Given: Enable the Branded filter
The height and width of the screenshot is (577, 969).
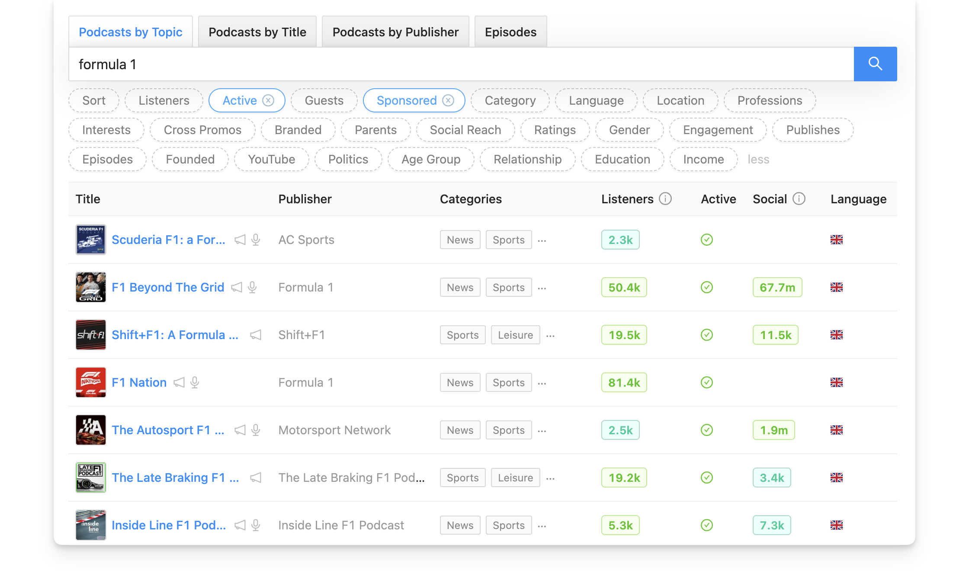Looking at the screenshot, I should pyautogui.click(x=298, y=130).
